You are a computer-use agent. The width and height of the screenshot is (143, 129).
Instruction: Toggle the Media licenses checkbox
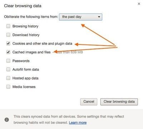click(x=8, y=87)
